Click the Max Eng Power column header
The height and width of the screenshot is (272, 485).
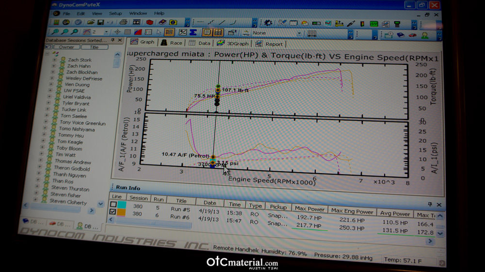(x=352, y=211)
